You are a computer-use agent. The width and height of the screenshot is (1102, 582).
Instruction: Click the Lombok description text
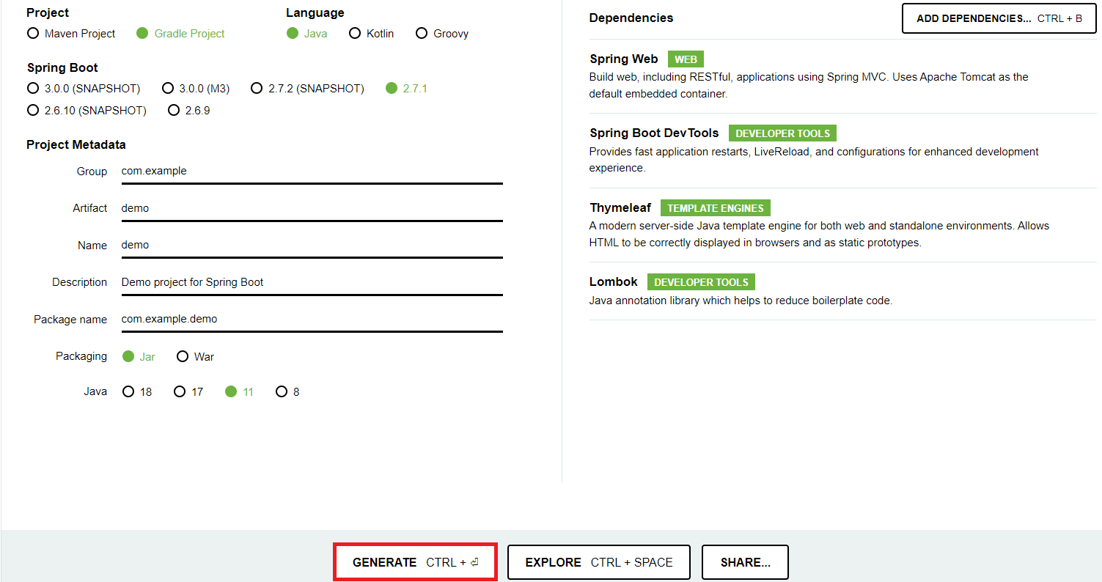tap(741, 301)
